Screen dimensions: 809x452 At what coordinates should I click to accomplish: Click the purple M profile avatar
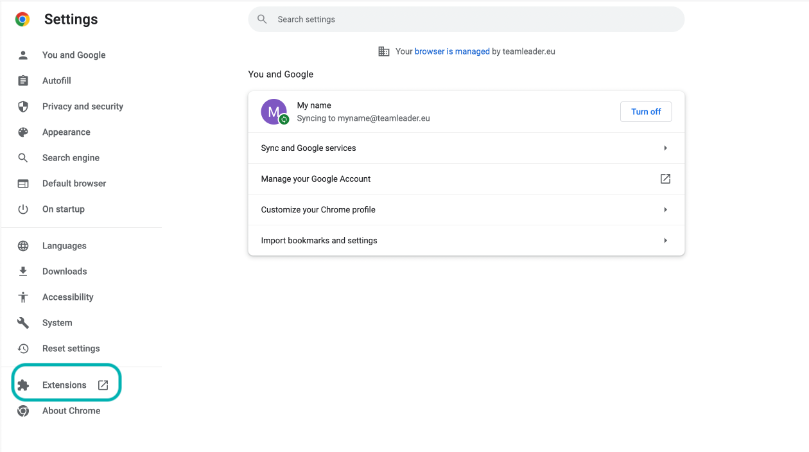[274, 112]
